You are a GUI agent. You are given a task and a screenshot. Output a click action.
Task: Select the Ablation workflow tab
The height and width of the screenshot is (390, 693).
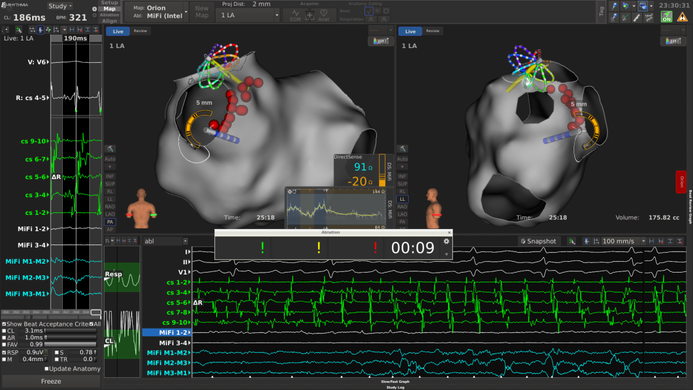(x=109, y=15)
